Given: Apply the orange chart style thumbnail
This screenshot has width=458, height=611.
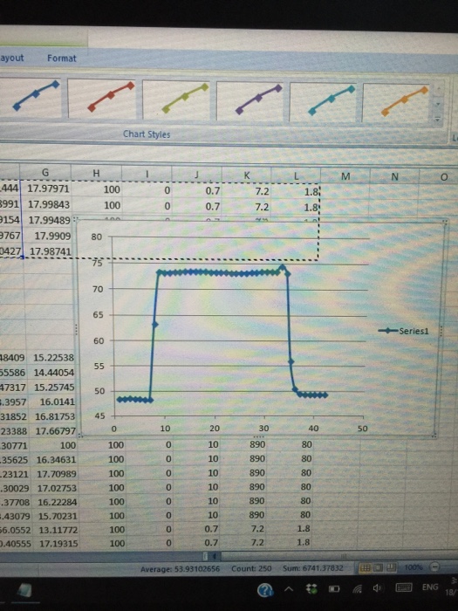Looking at the screenshot, I should [396, 103].
